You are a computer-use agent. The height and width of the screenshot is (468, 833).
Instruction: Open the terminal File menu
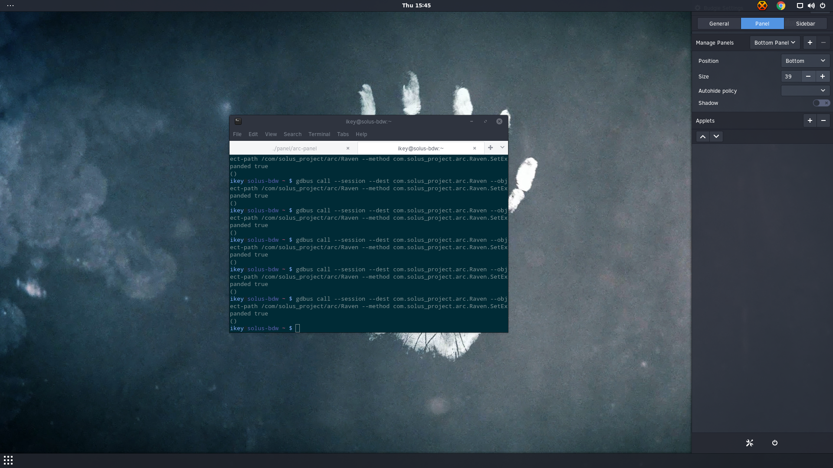coord(237,134)
